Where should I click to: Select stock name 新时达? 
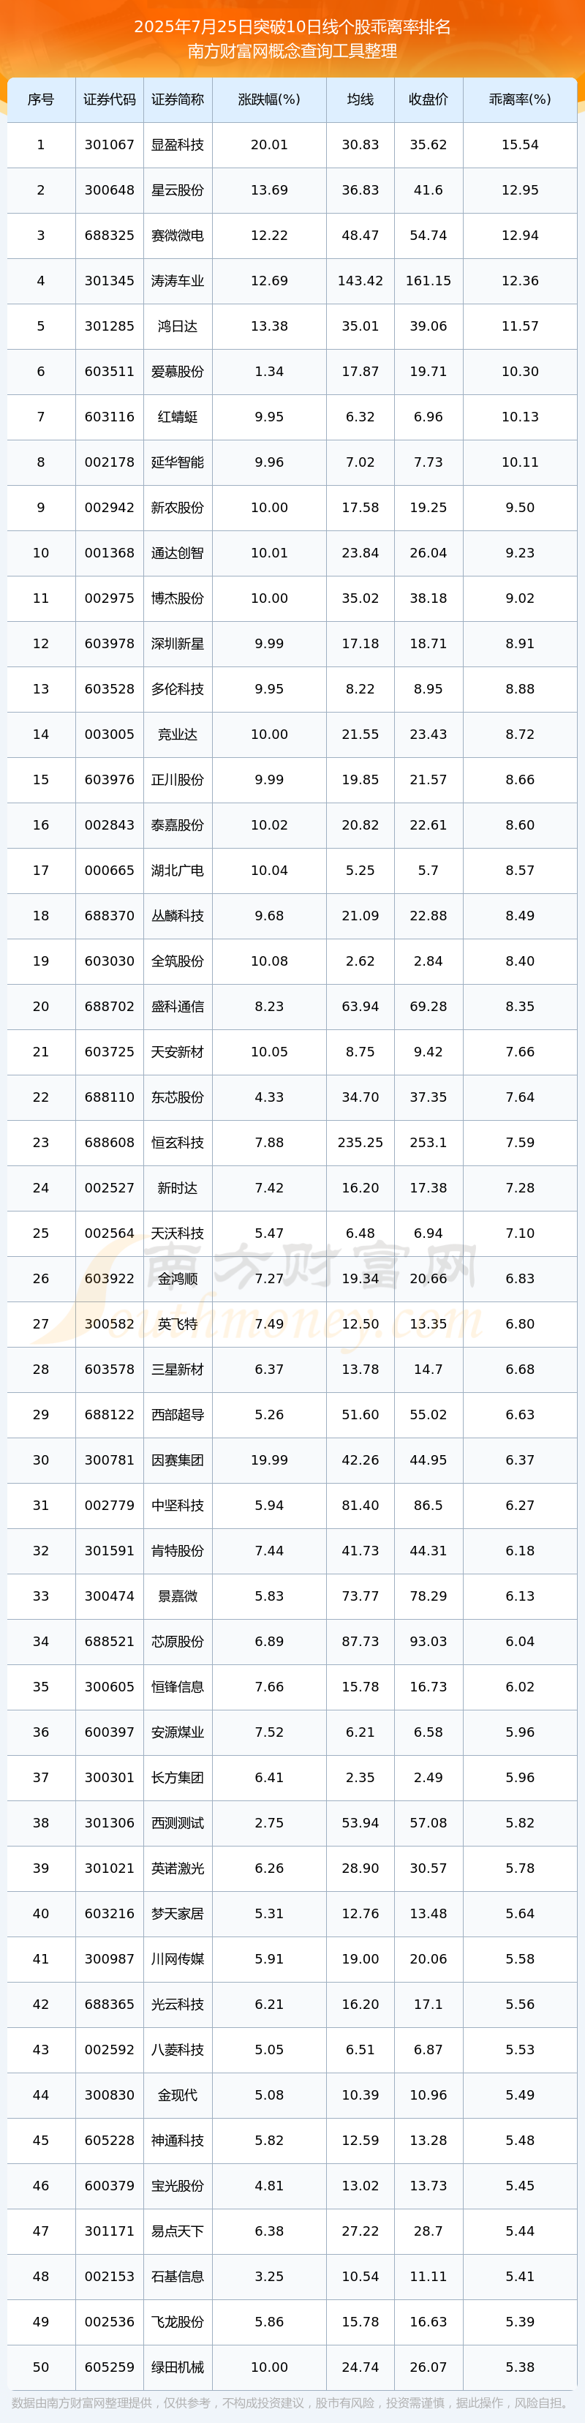coord(178,1188)
